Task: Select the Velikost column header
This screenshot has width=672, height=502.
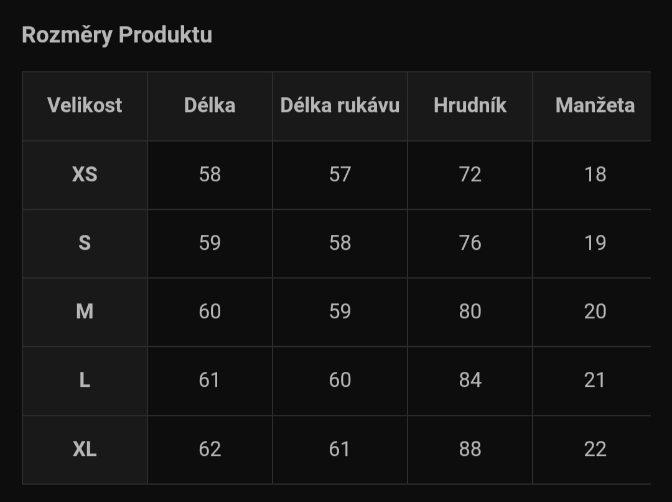Action: [85, 105]
